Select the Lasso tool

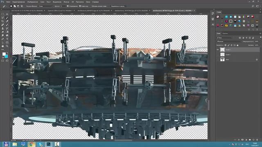click(x=2, y=18)
